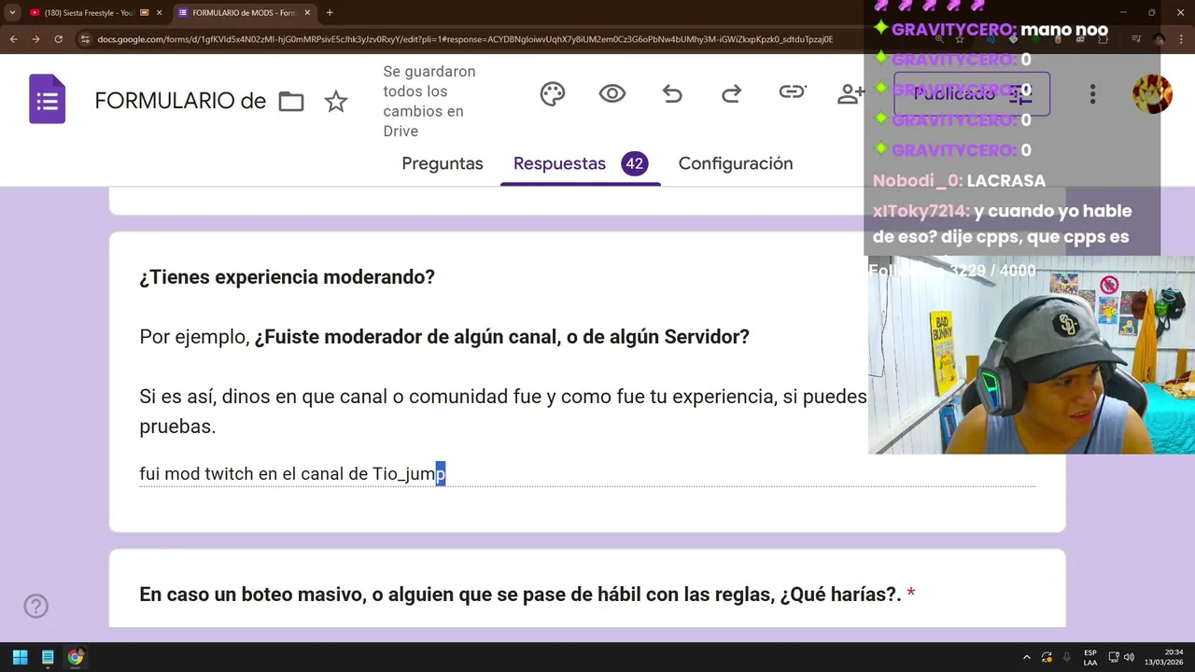The height and width of the screenshot is (672, 1195).
Task: Reload the current page
Action: click(x=58, y=39)
